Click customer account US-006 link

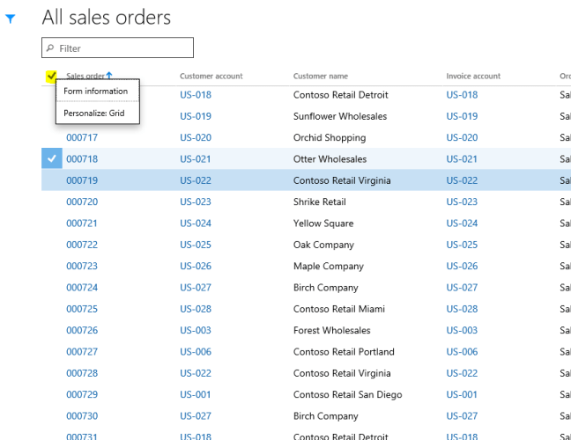196,352
